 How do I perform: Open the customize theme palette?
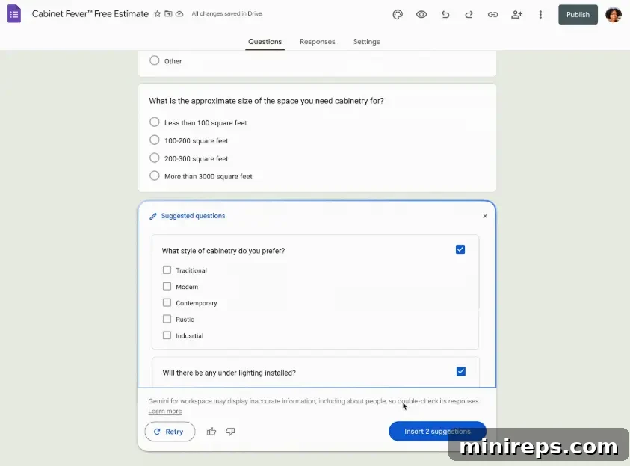click(398, 15)
